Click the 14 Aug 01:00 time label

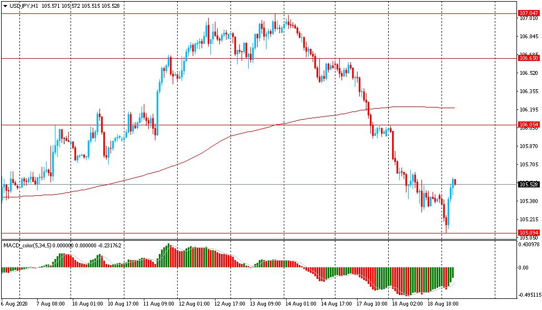point(301,304)
